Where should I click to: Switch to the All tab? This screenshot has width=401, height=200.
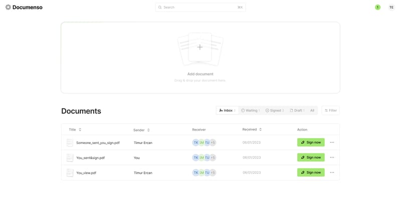click(312, 110)
